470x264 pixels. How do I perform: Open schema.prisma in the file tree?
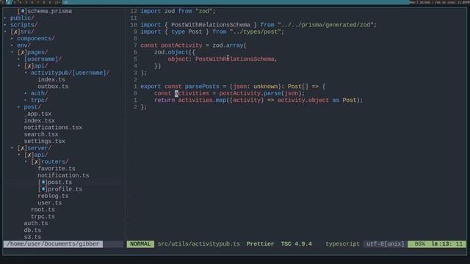coord(49,11)
